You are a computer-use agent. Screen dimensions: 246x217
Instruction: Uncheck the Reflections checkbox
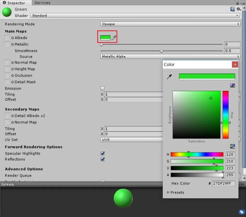102,159
